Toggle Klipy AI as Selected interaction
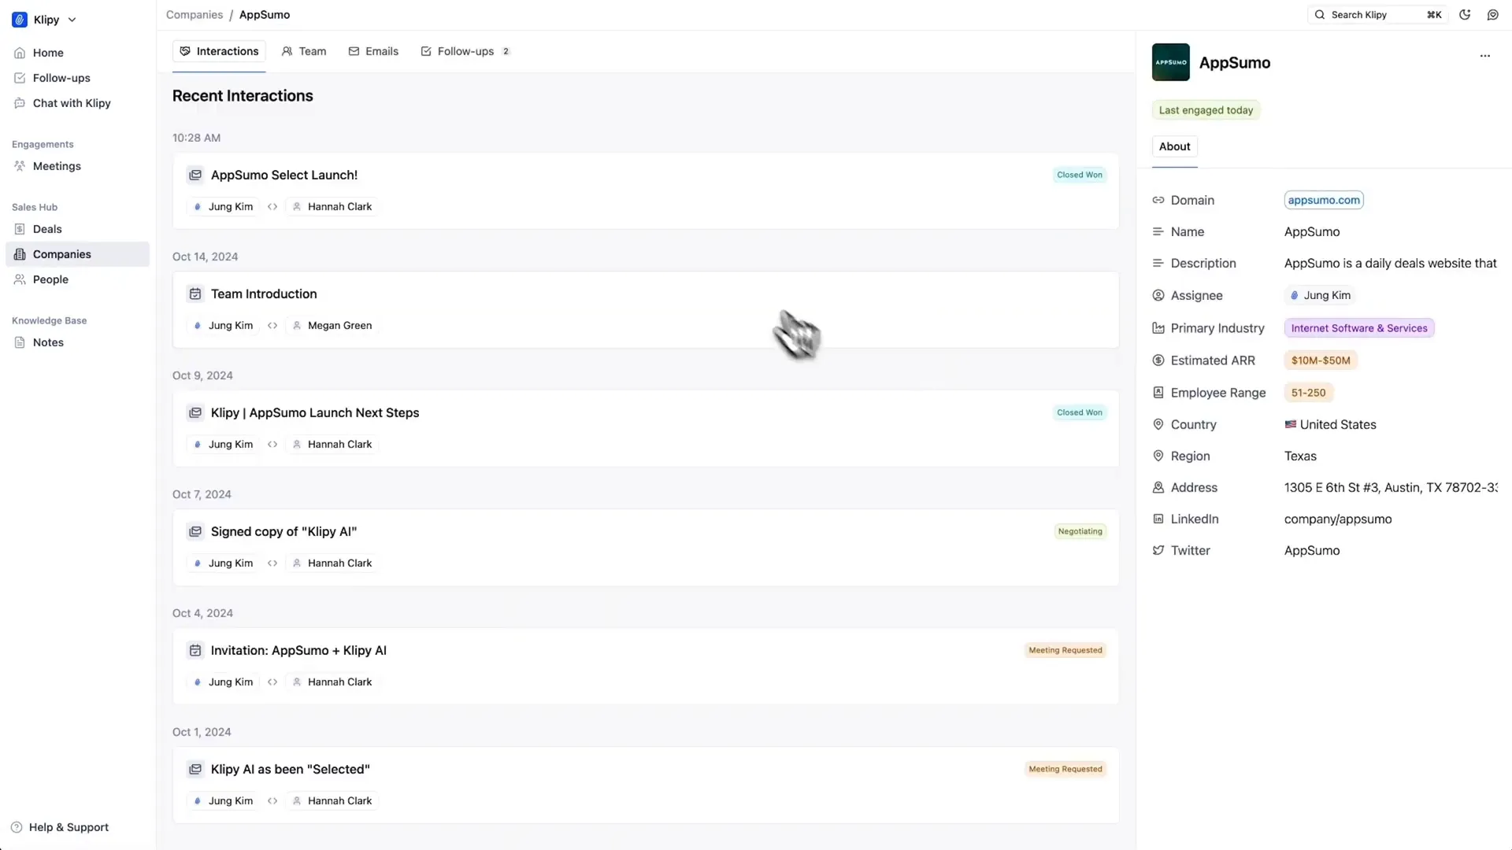Screen dimensions: 1512x850 coord(290,768)
